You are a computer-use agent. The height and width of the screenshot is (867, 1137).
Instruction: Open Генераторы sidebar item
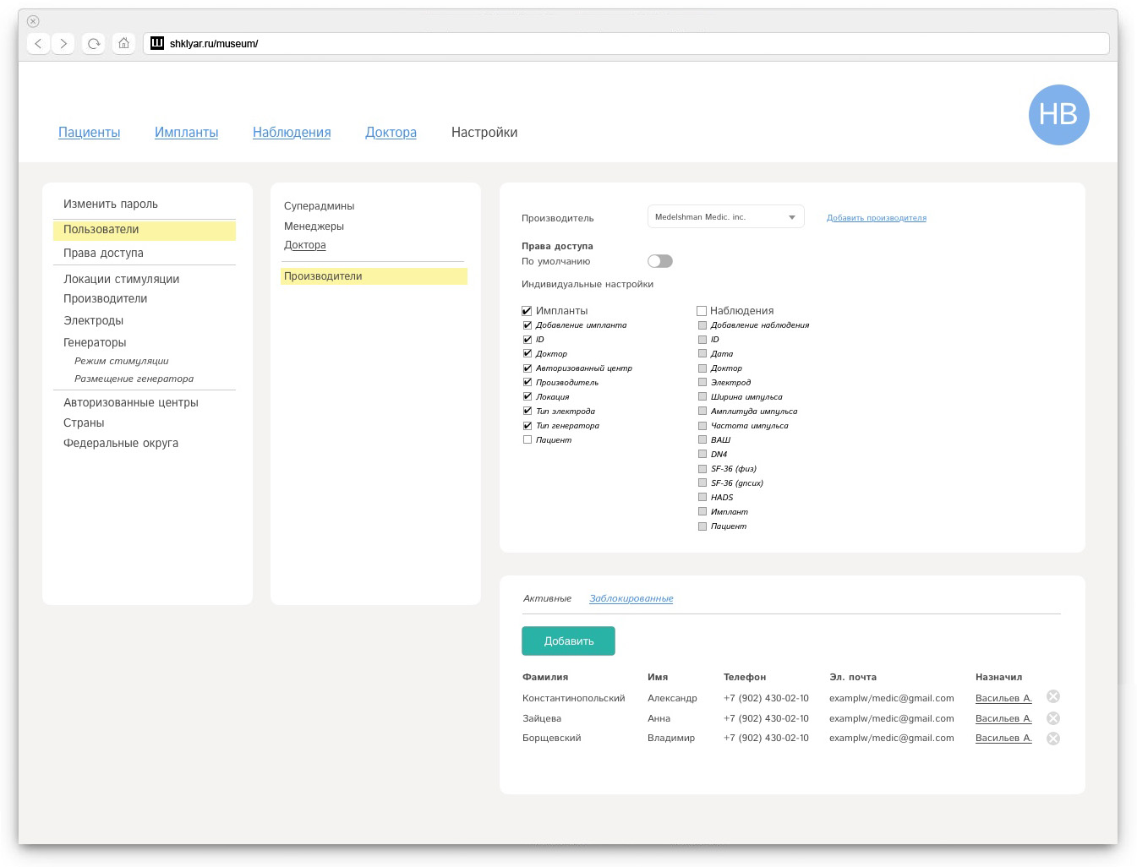tap(95, 343)
